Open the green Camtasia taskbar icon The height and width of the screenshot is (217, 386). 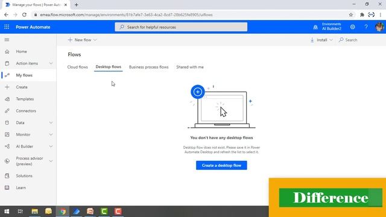point(104,212)
